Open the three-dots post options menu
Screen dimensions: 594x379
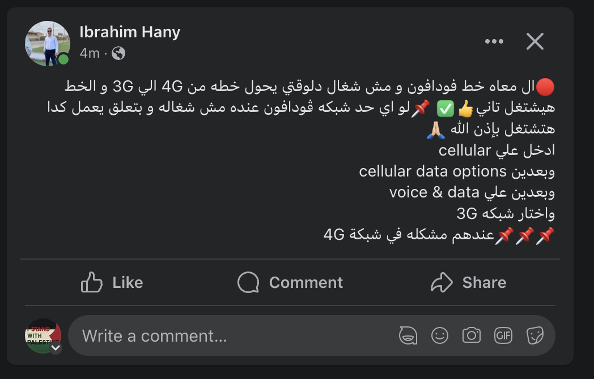494,41
